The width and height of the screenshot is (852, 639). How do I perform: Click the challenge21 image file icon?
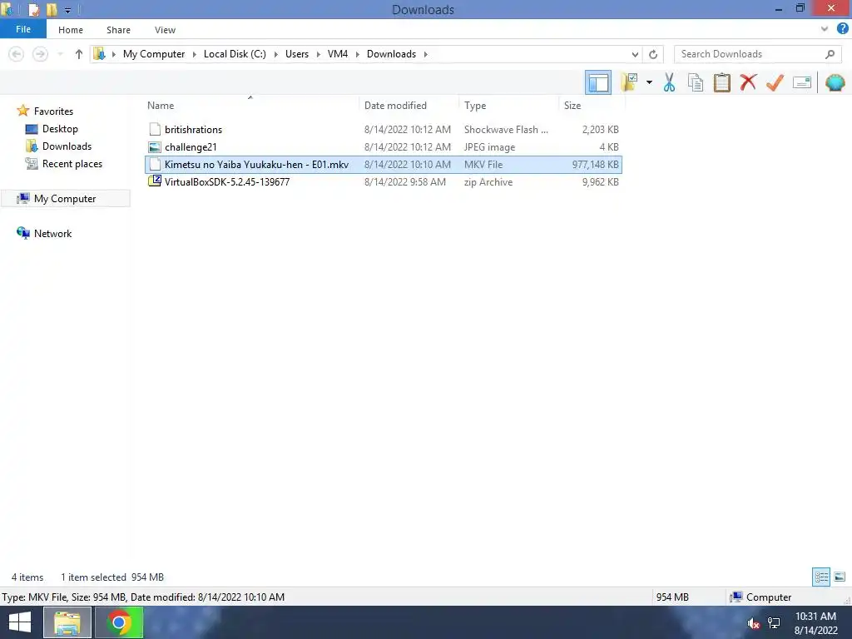[x=155, y=146]
